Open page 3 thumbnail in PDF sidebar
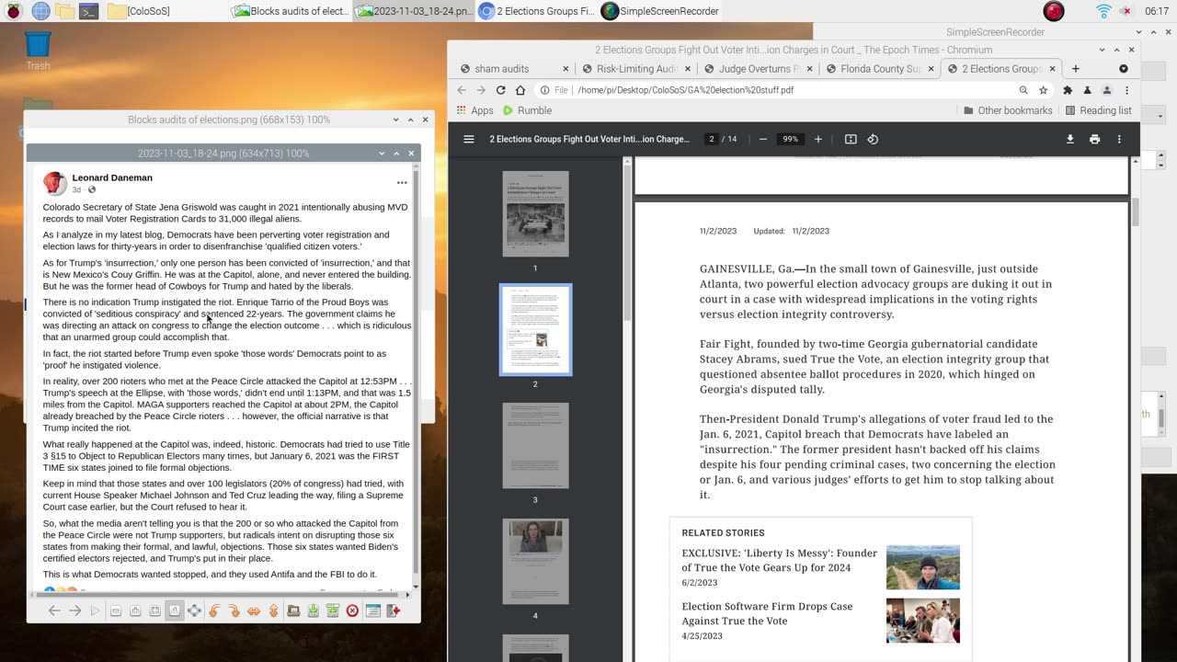This screenshot has height=662, width=1177. pos(535,446)
